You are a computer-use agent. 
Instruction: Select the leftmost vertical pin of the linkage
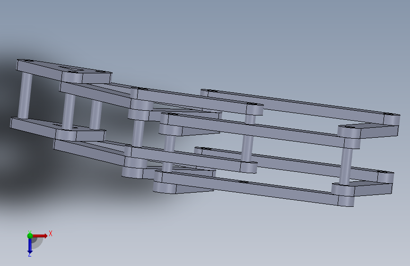(x=25, y=96)
